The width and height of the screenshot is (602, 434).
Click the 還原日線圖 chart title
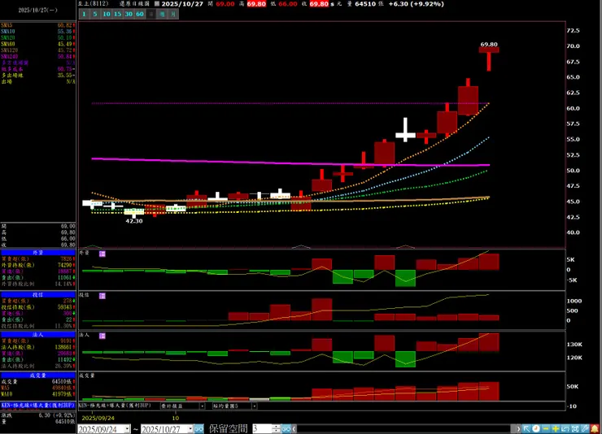coord(134,3)
